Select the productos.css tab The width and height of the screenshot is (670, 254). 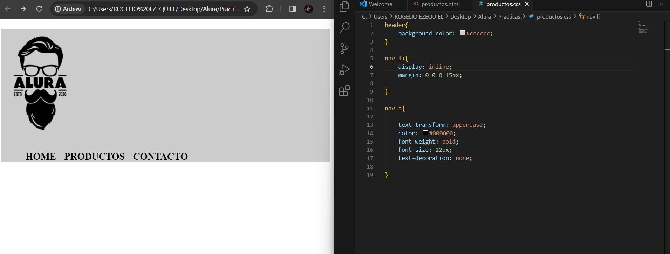[503, 4]
